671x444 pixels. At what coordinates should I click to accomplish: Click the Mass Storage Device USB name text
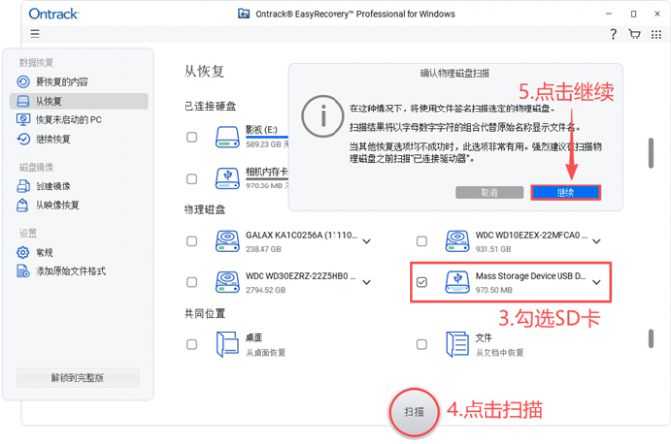(x=530, y=276)
